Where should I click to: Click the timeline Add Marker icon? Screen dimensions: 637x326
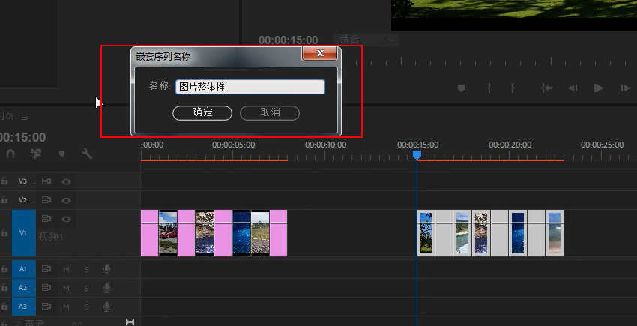pyautogui.click(x=61, y=154)
